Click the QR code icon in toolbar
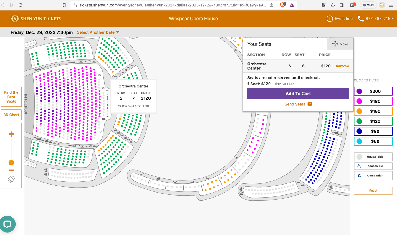The image size is (397, 235). (324, 5)
